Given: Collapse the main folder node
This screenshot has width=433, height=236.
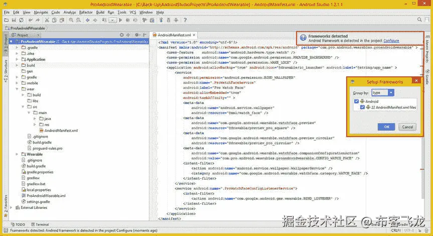Looking at the screenshot, I should tap(29, 113).
